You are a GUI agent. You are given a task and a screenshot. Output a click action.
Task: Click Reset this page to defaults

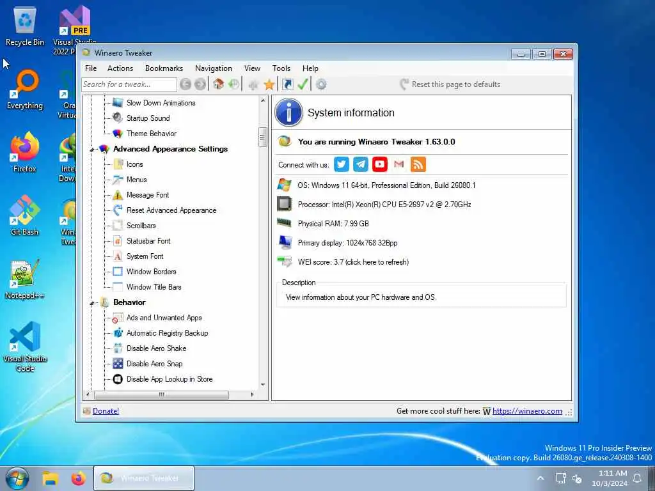(x=450, y=84)
